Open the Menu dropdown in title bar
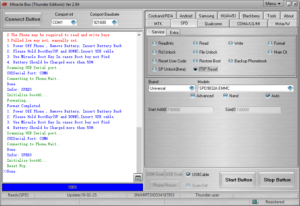 coord(273,4)
